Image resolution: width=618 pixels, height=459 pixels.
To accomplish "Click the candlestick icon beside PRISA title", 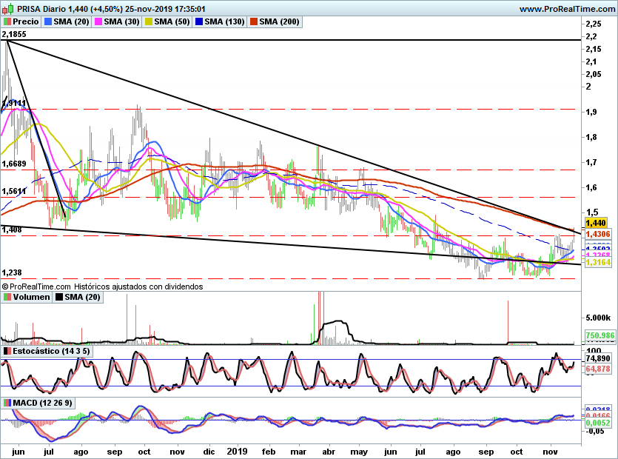I will [x=7, y=8].
